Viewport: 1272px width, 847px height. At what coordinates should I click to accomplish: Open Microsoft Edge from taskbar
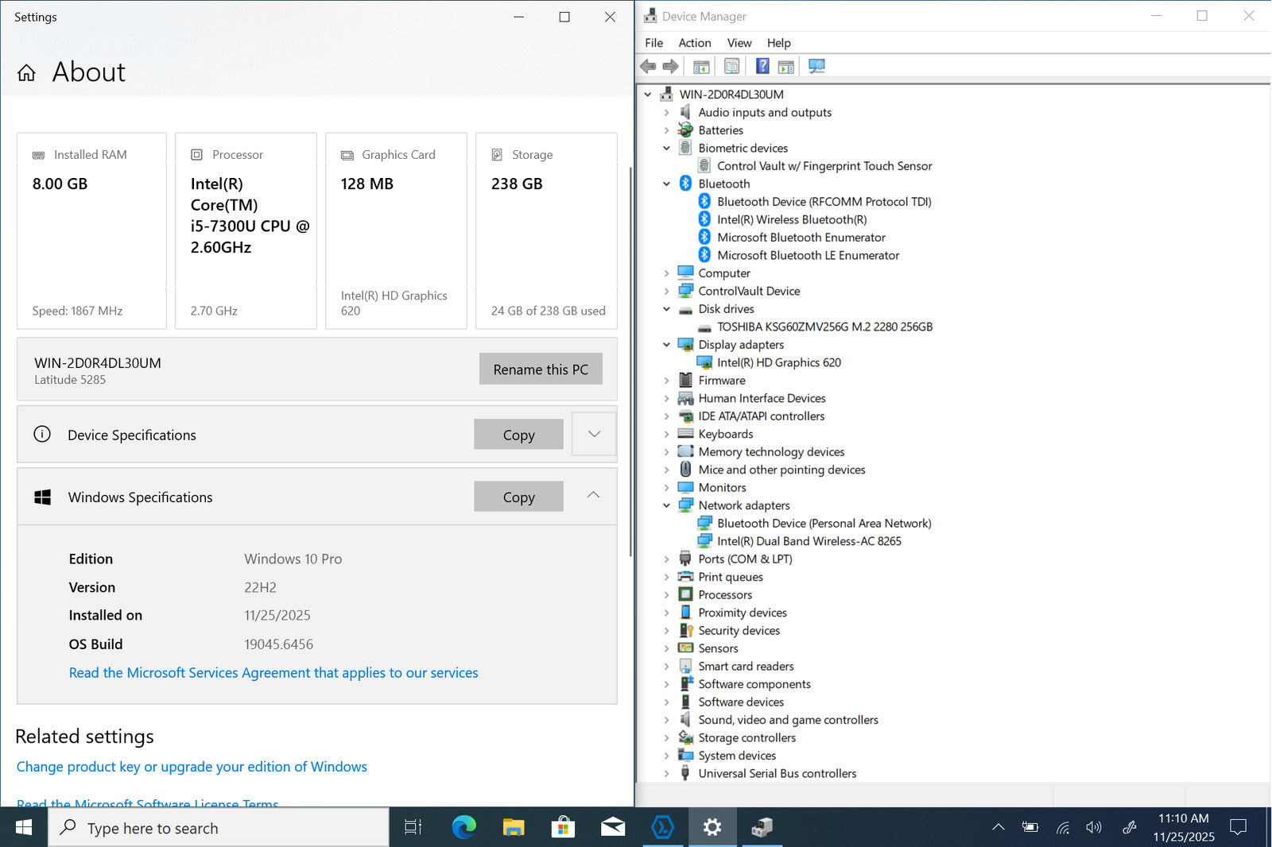(x=463, y=827)
